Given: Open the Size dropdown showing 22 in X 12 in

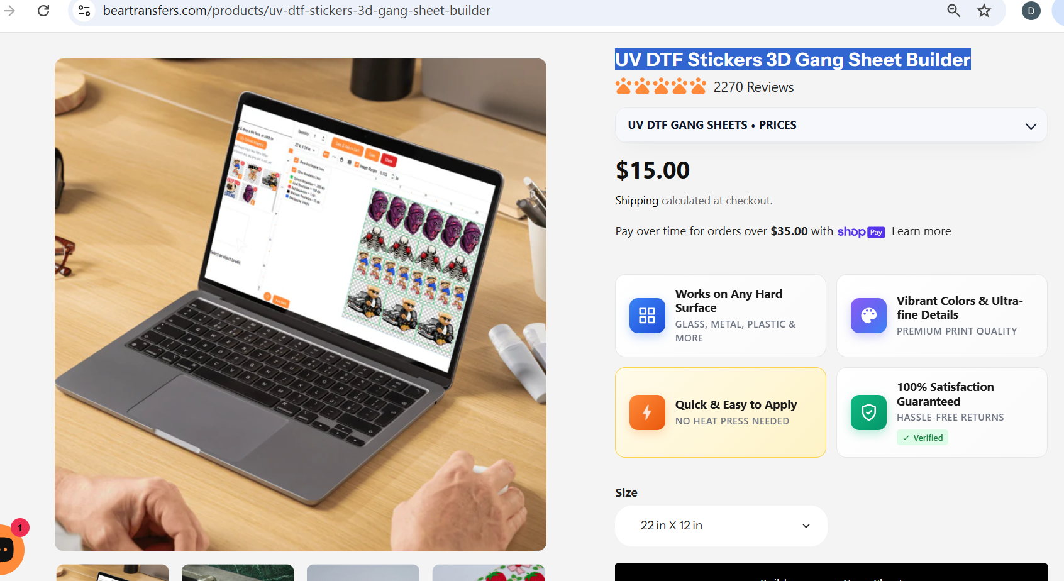Looking at the screenshot, I should [721, 526].
